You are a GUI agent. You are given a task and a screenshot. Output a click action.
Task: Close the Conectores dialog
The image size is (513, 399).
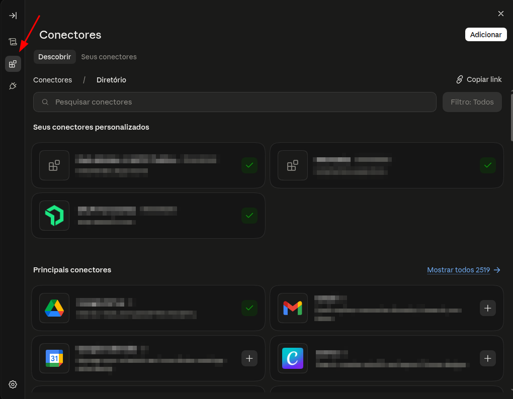(x=500, y=14)
